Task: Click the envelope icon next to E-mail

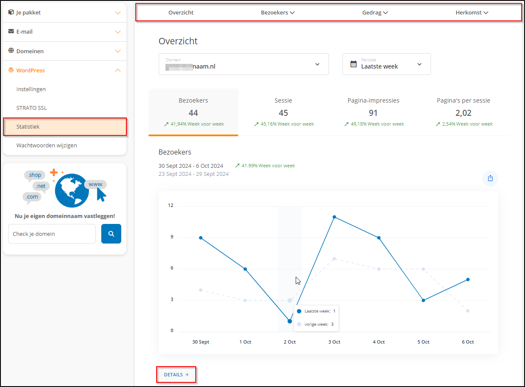Action: pos(11,32)
